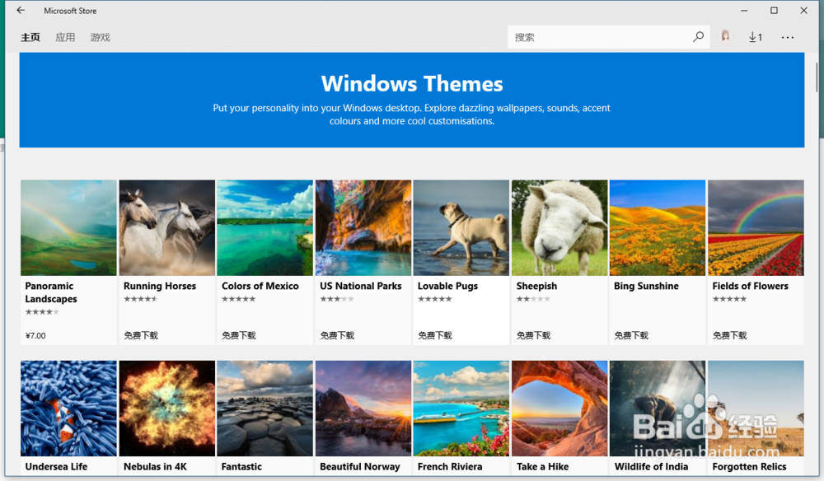Image resolution: width=824 pixels, height=481 pixels.
Task: Open US National Parks theme image
Action: click(363, 228)
